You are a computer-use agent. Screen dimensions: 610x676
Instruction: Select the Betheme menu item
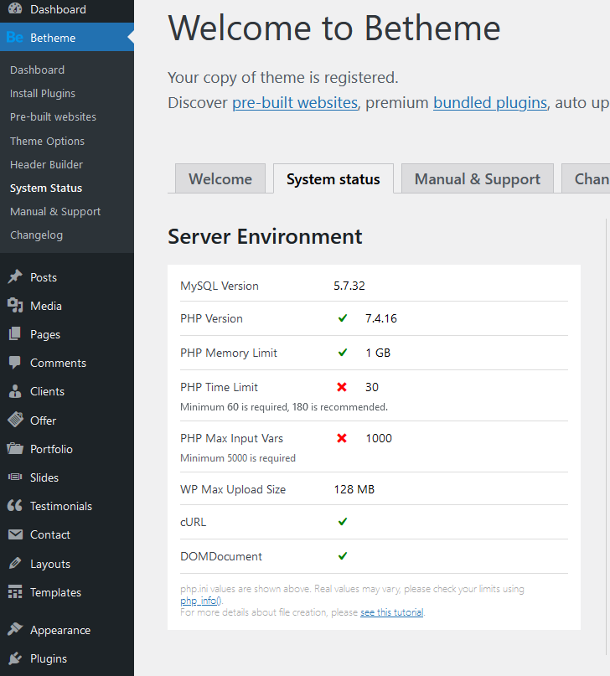67,38
